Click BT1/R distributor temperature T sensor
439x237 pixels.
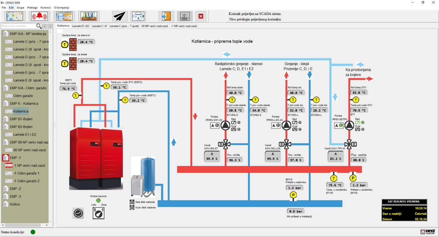pyautogui.click(x=334, y=178)
